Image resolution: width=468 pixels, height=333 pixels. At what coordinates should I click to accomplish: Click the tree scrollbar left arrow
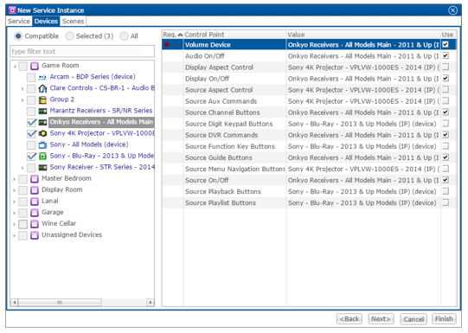point(14,302)
